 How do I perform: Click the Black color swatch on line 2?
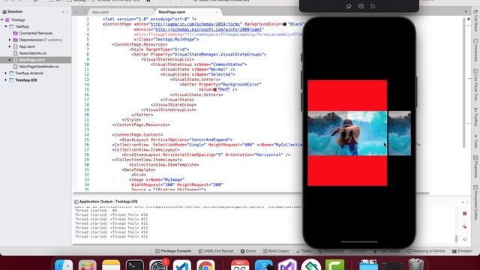point(285,24)
